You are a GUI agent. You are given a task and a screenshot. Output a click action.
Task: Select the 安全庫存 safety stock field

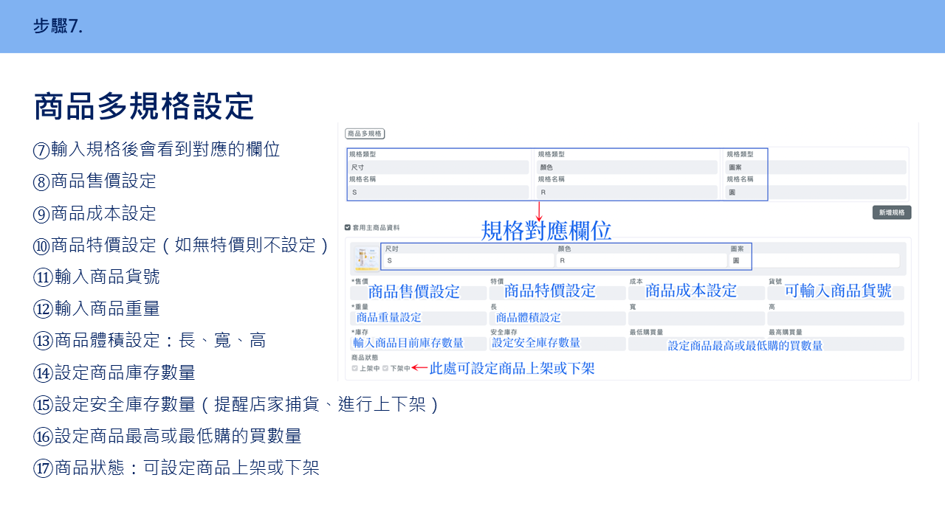point(557,344)
